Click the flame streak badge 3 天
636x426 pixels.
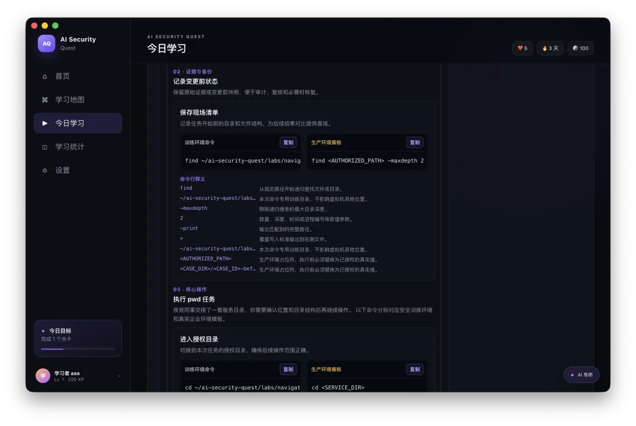[550, 48]
